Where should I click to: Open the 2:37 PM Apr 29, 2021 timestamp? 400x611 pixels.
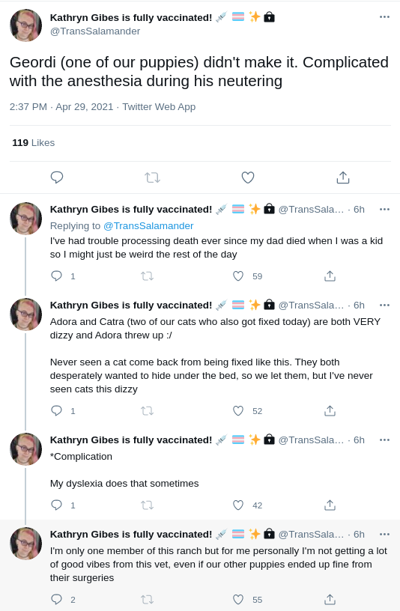coord(61,107)
